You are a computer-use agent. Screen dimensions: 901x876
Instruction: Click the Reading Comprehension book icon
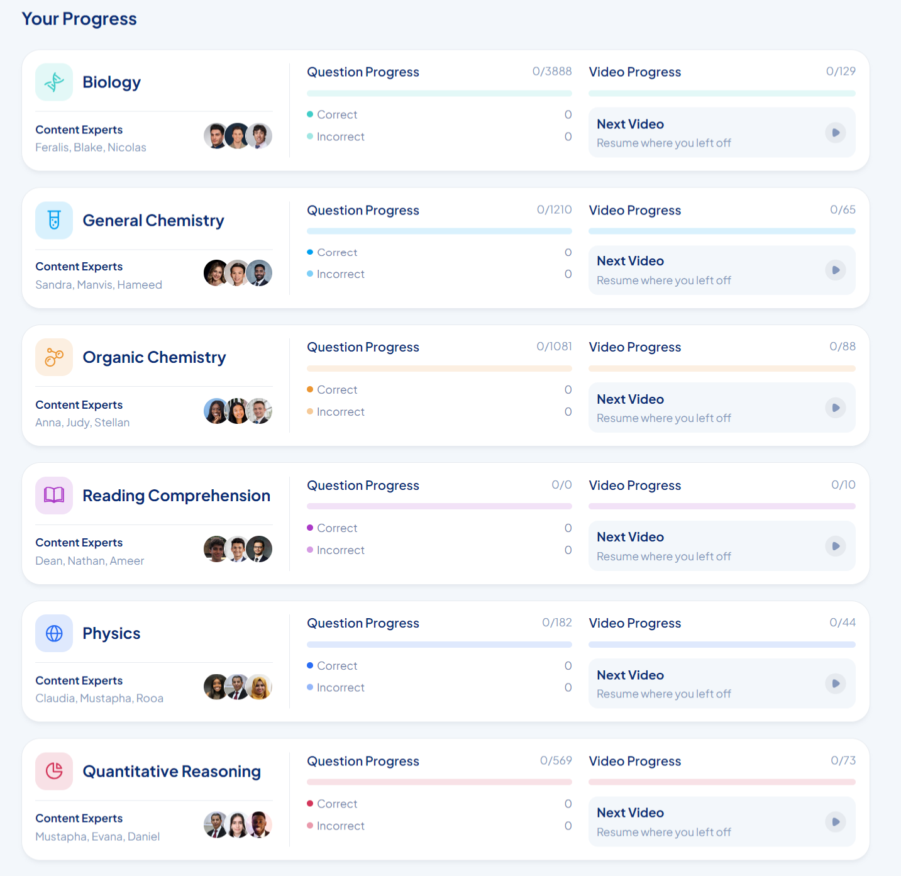(54, 496)
